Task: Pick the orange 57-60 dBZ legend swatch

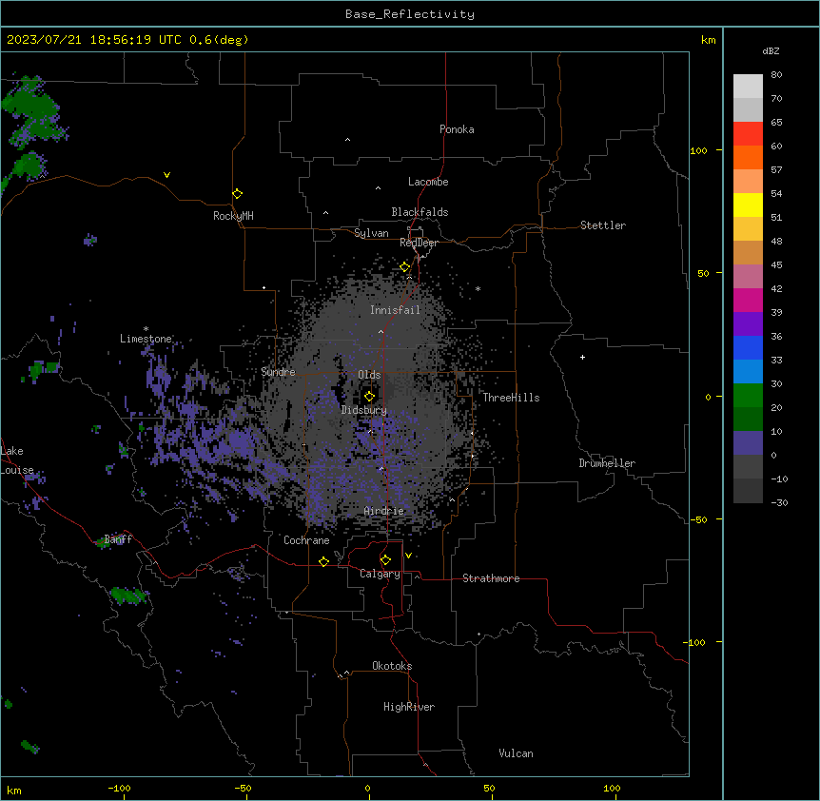Action: coord(748,157)
